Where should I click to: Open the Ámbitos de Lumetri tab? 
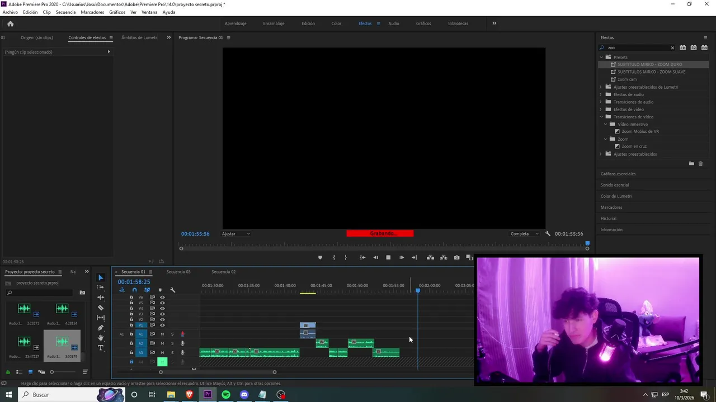tap(139, 37)
